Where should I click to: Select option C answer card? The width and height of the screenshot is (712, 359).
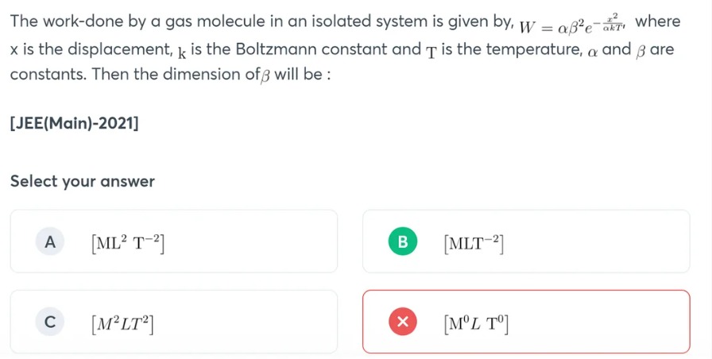click(174, 322)
